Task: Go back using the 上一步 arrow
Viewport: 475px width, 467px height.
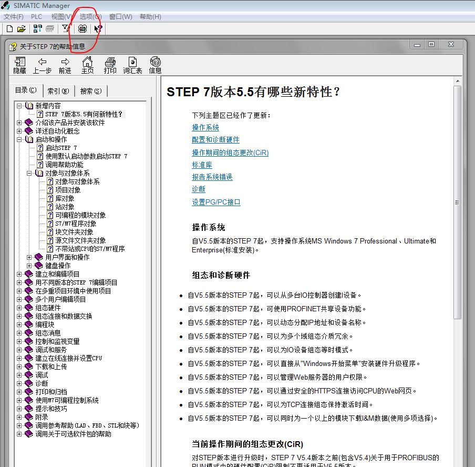Action: coord(42,65)
